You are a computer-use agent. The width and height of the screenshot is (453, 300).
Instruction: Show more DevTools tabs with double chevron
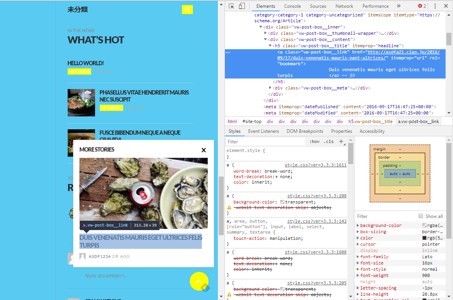coord(399,6)
